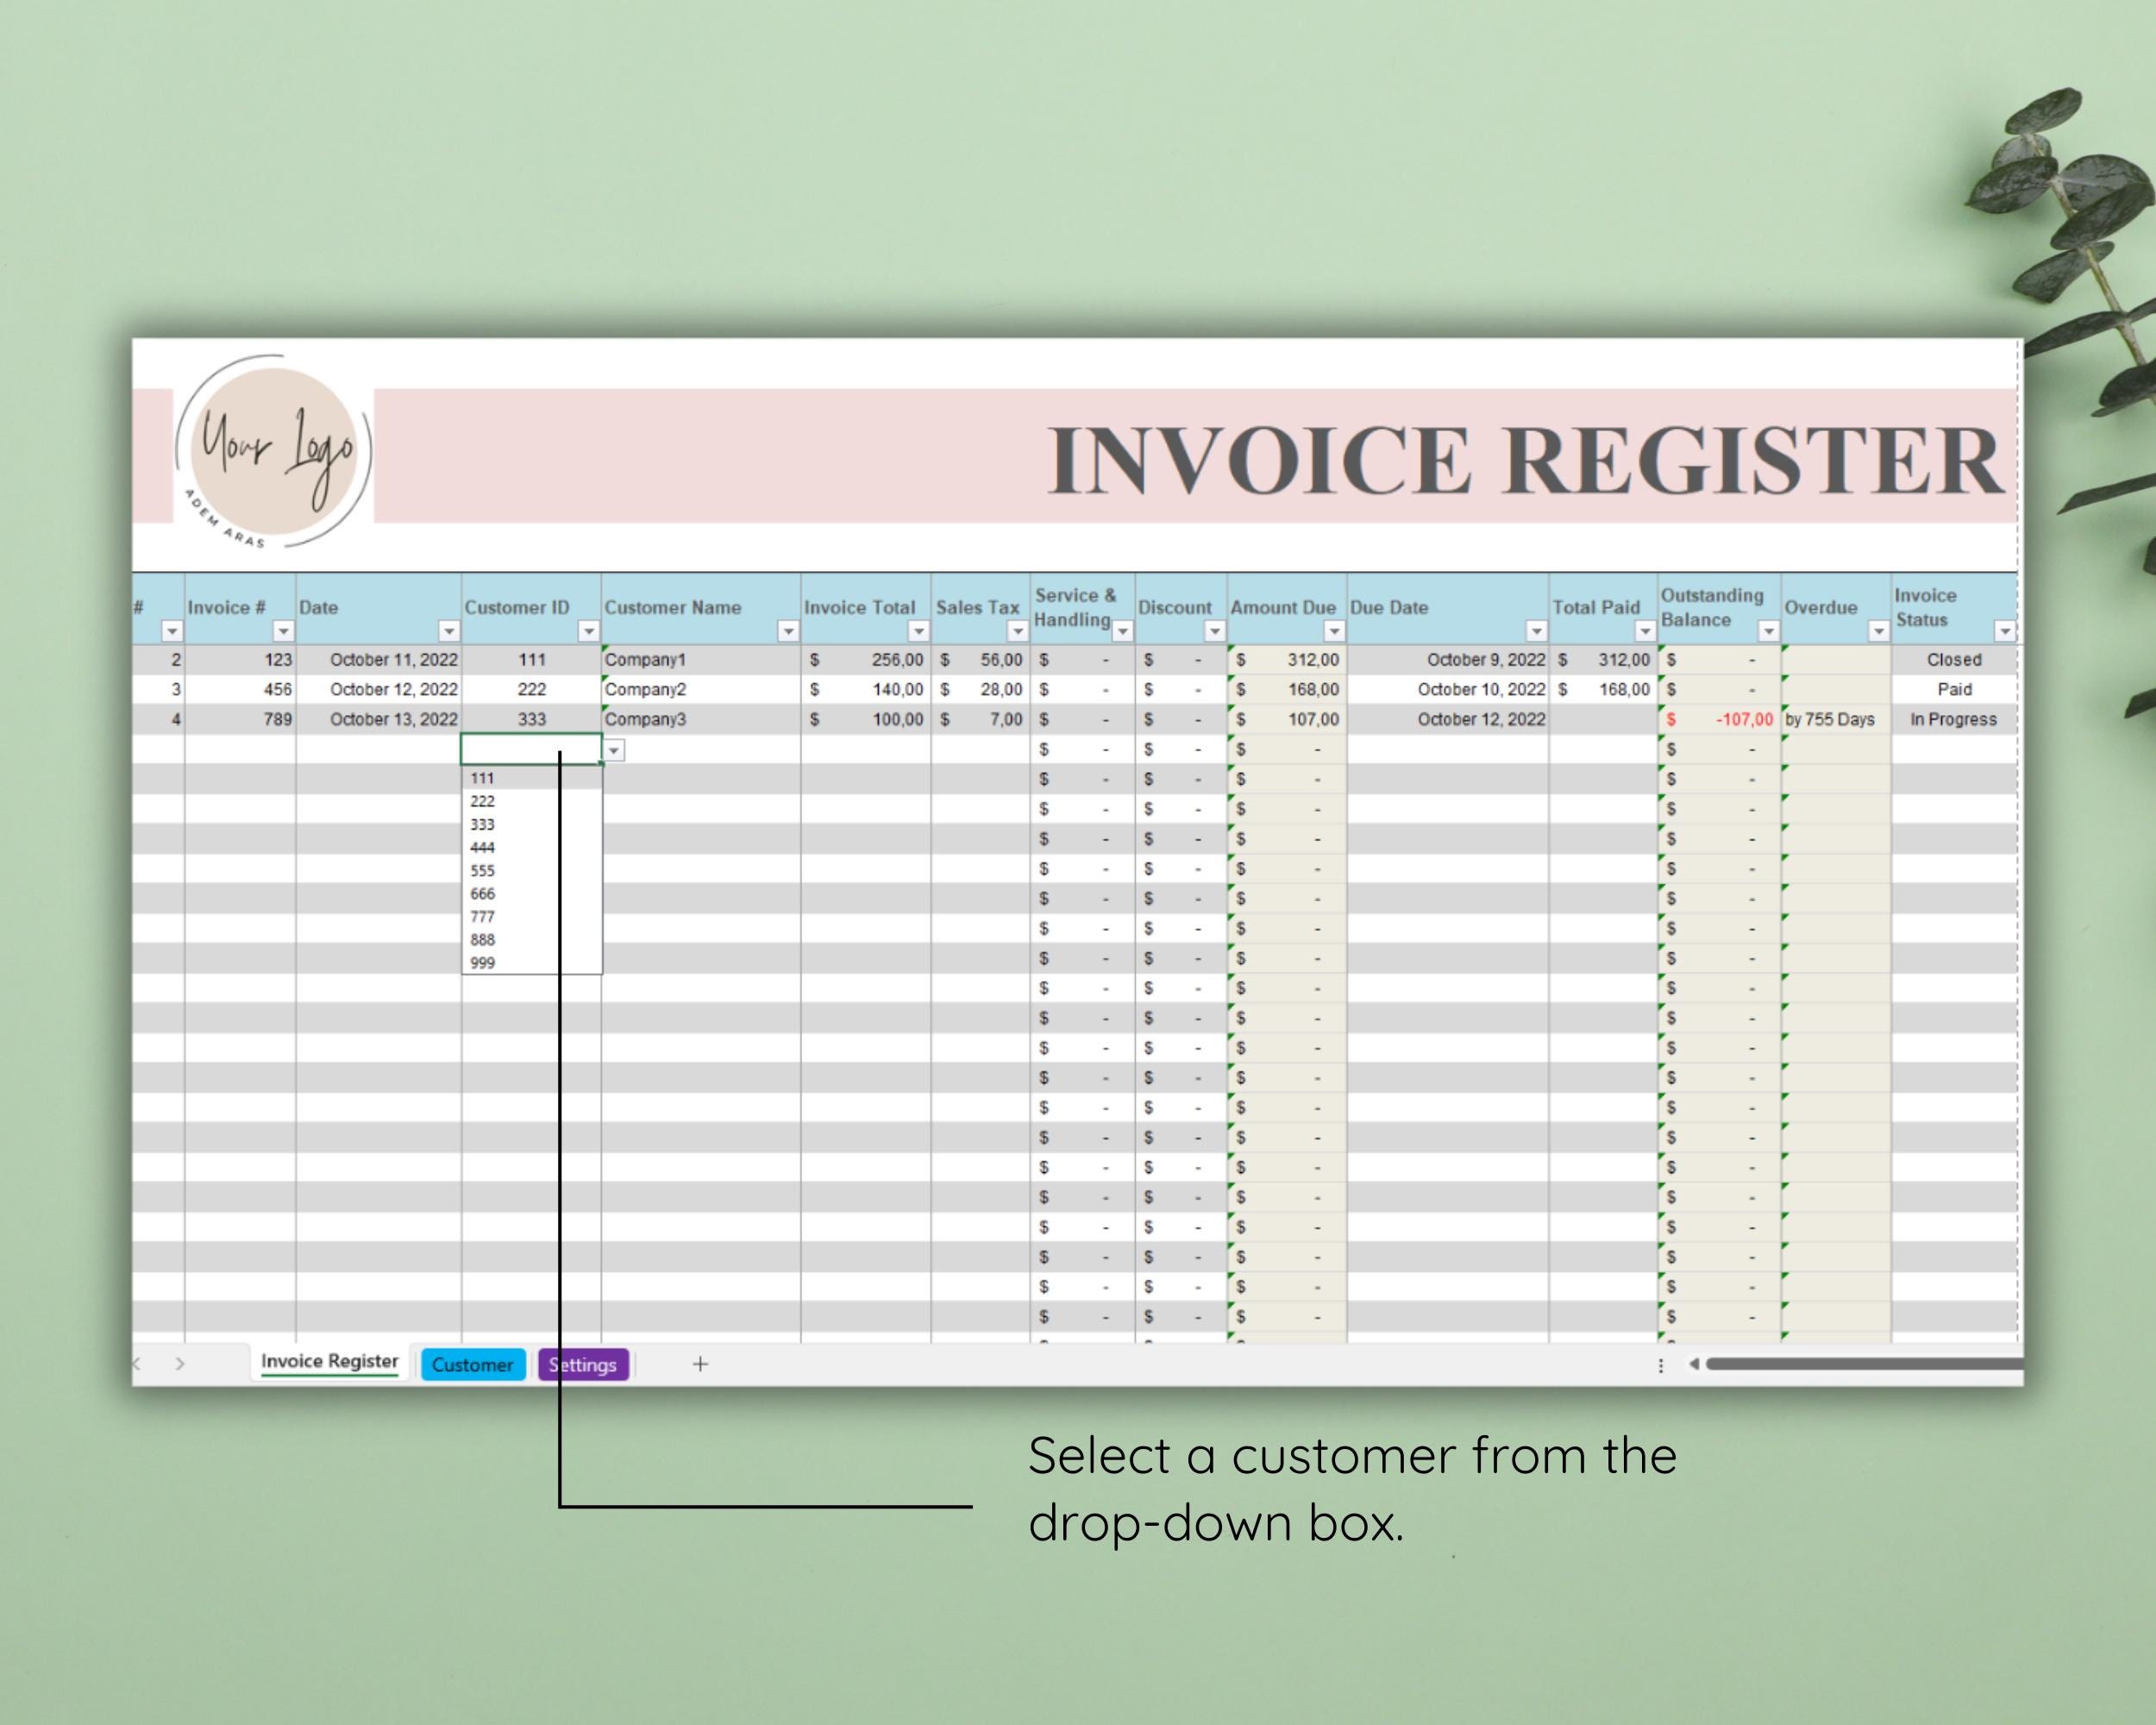Select the October 13, 2022 date cell
The image size is (2156, 1725).
point(378,719)
